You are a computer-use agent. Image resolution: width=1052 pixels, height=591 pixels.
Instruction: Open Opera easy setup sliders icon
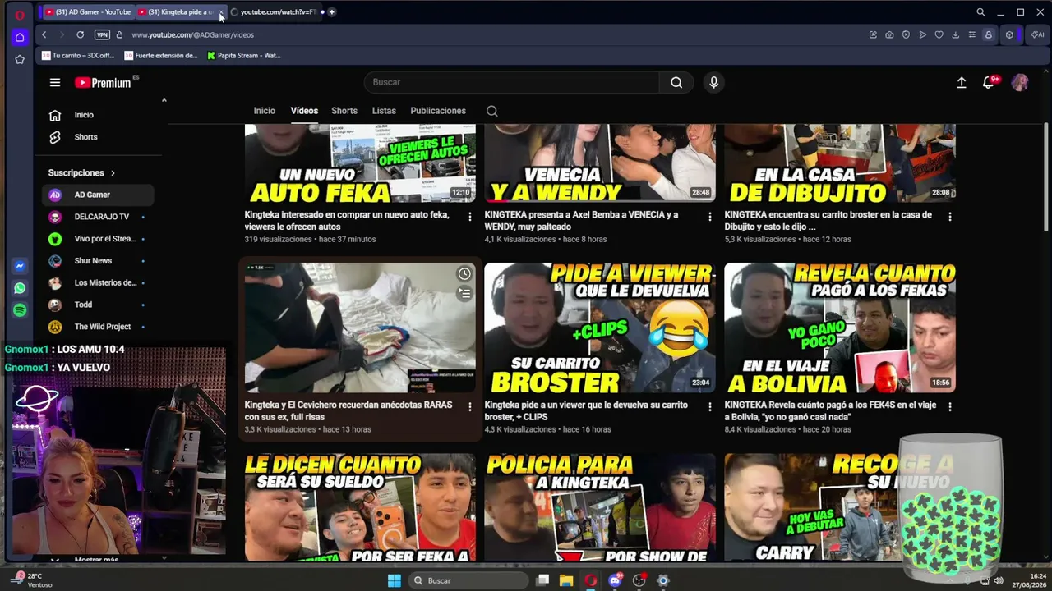(x=971, y=34)
